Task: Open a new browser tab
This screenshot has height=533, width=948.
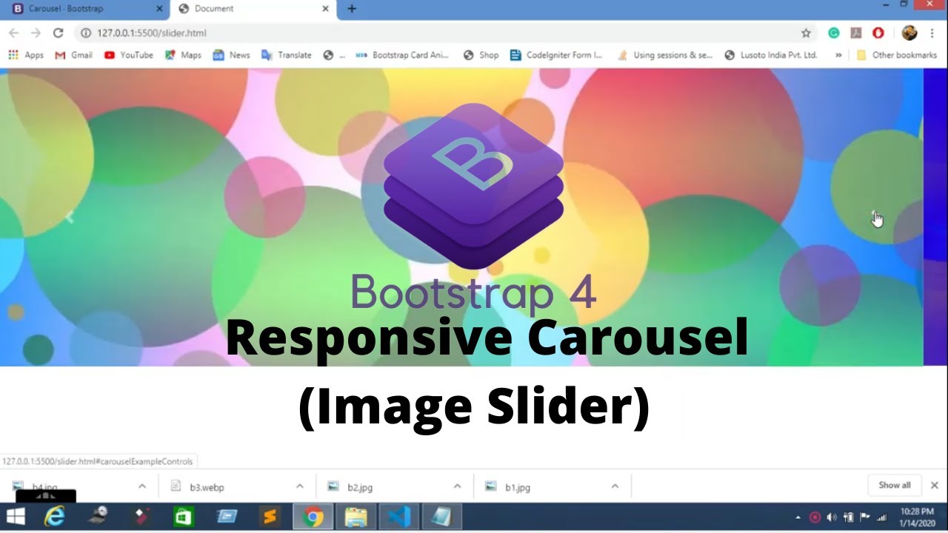Action: (x=352, y=9)
